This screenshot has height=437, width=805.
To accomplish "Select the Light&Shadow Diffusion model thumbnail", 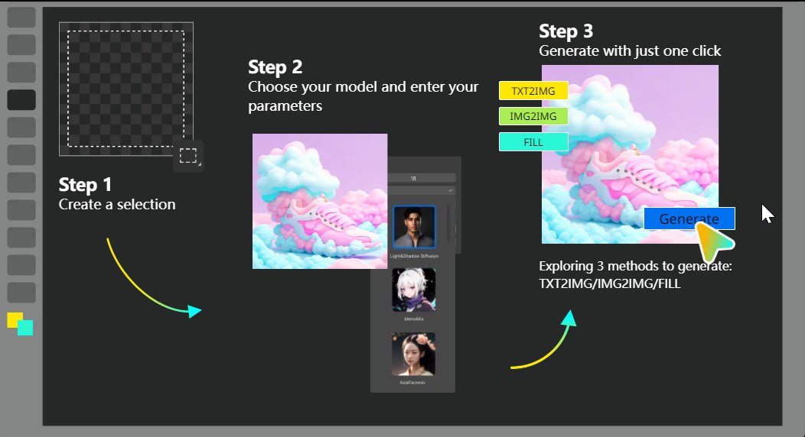I will point(413,227).
